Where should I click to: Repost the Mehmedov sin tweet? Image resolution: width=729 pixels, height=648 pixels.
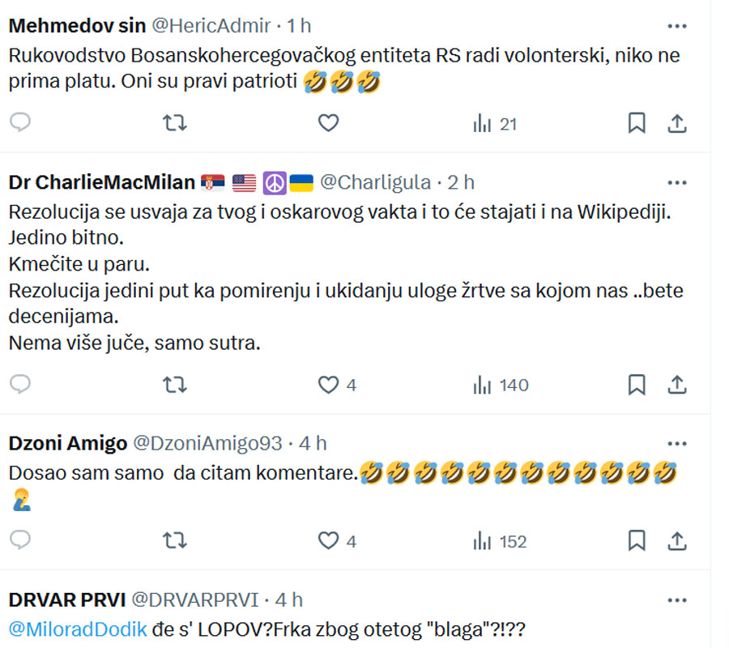click(x=175, y=123)
